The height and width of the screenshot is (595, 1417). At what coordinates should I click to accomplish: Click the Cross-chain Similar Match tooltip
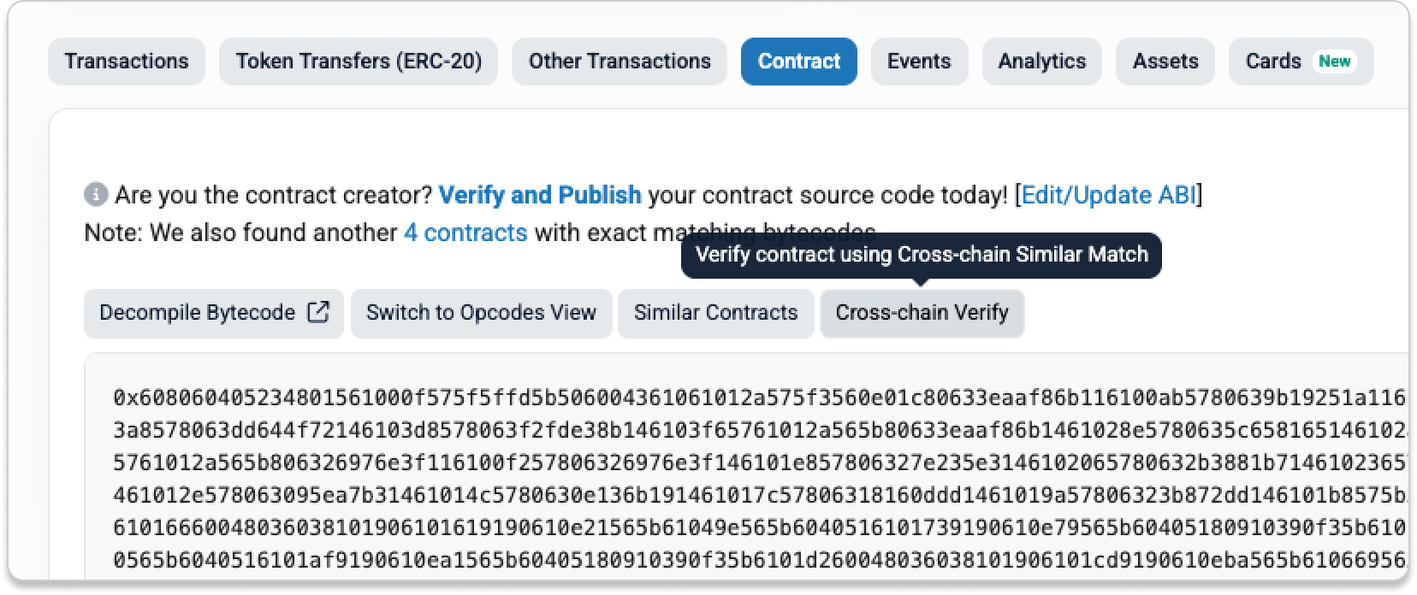pyautogui.click(x=921, y=255)
